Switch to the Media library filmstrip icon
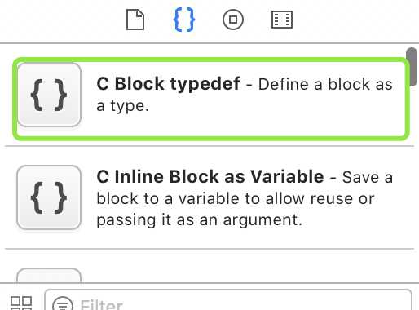419x310 pixels. (x=282, y=20)
